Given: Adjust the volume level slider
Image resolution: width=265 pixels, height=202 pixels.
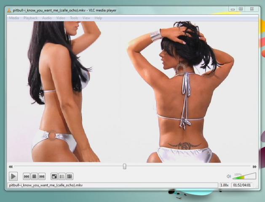Looking at the screenshot, I should [x=244, y=176].
